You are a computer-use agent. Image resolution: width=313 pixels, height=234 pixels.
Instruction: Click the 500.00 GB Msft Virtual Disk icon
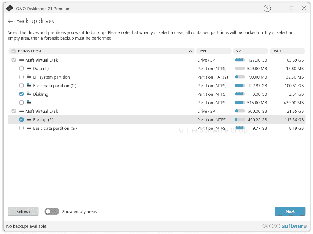click(x=21, y=111)
